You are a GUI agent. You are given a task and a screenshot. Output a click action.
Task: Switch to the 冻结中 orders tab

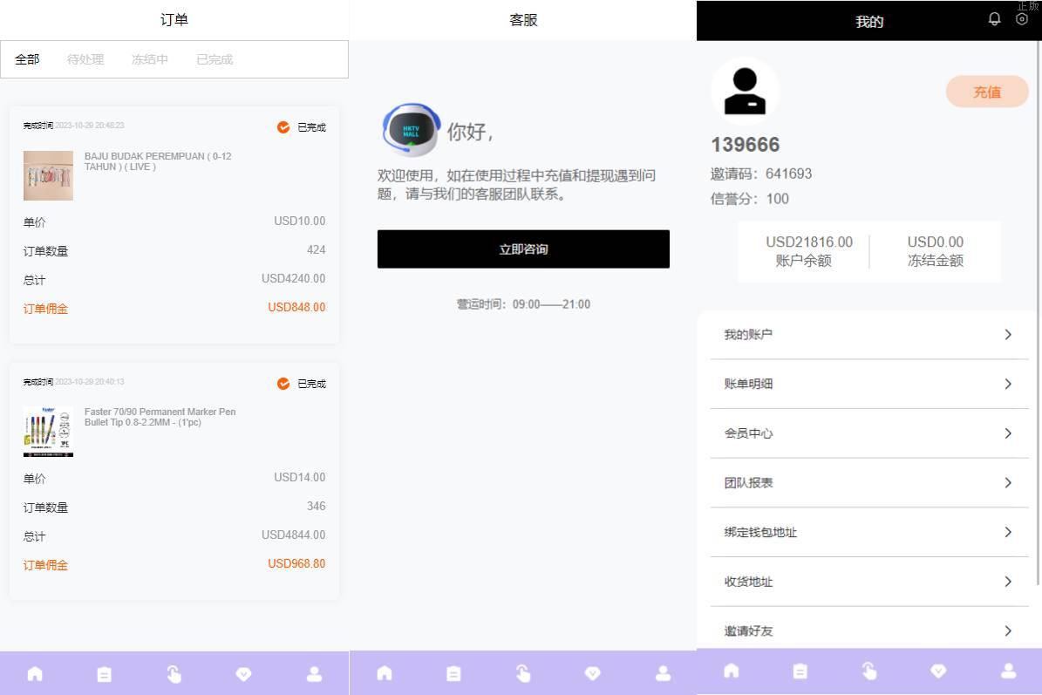point(150,59)
